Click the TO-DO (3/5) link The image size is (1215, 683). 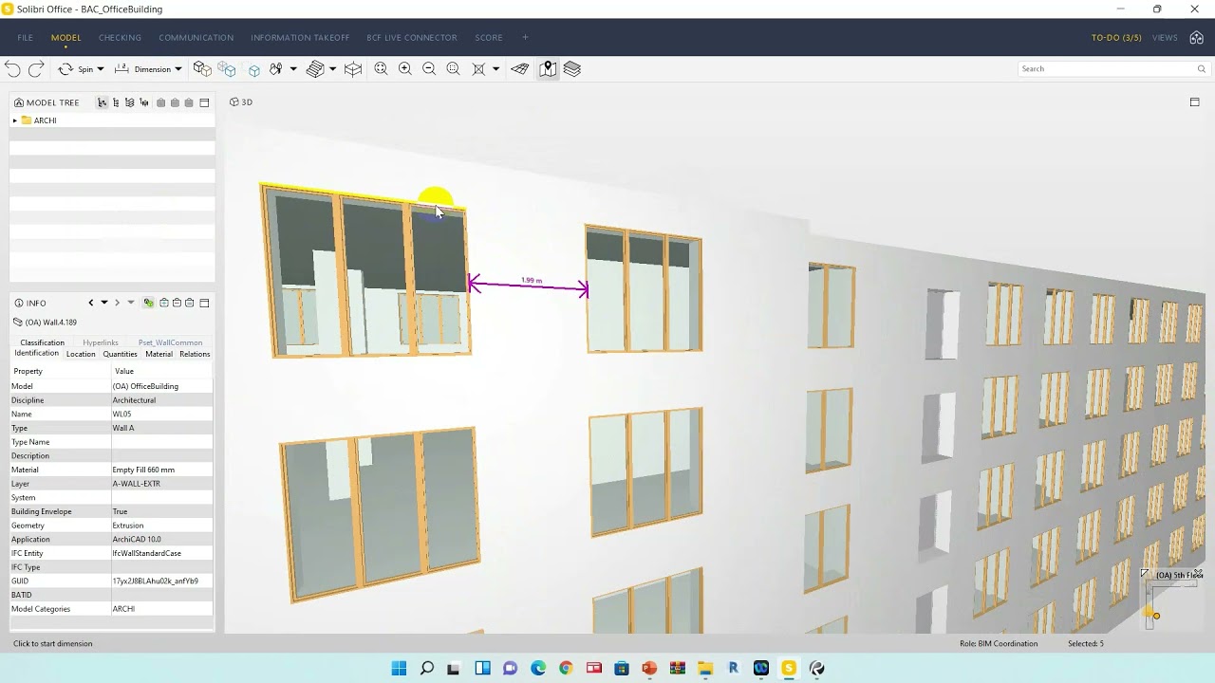coord(1116,38)
